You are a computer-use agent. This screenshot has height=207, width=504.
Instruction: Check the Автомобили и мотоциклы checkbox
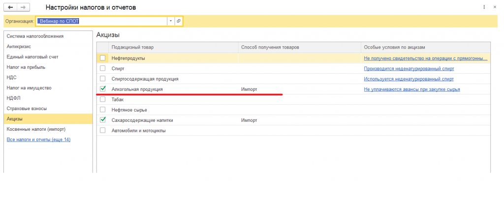coord(102,130)
